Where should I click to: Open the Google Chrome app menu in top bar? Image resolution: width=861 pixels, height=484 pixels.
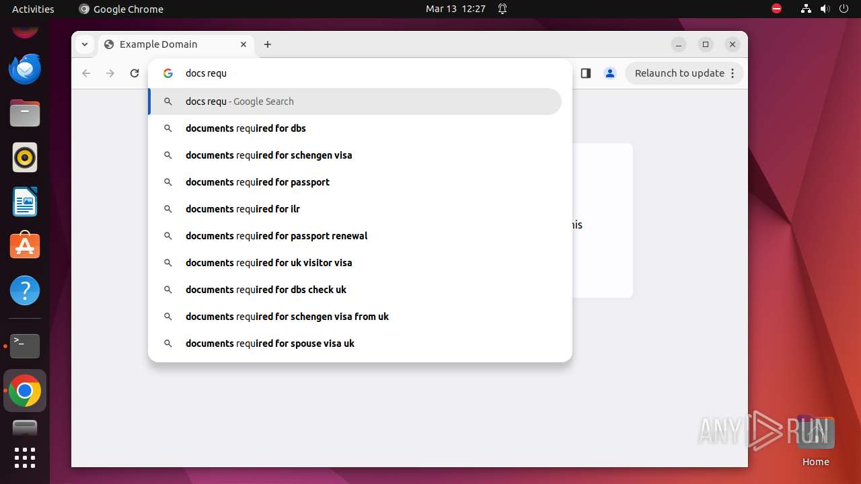pyautogui.click(x=121, y=9)
